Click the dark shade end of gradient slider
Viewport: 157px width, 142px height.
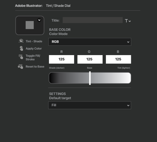click(52, 78)
